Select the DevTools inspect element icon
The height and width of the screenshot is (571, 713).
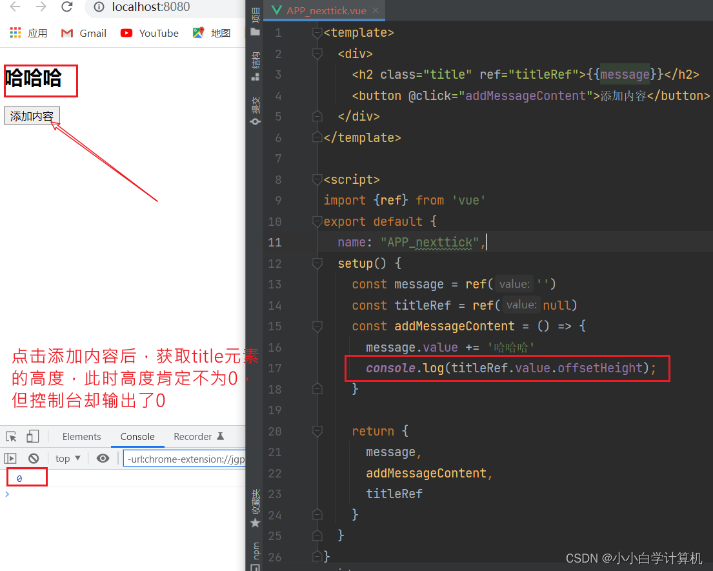[x=11, y=436]
